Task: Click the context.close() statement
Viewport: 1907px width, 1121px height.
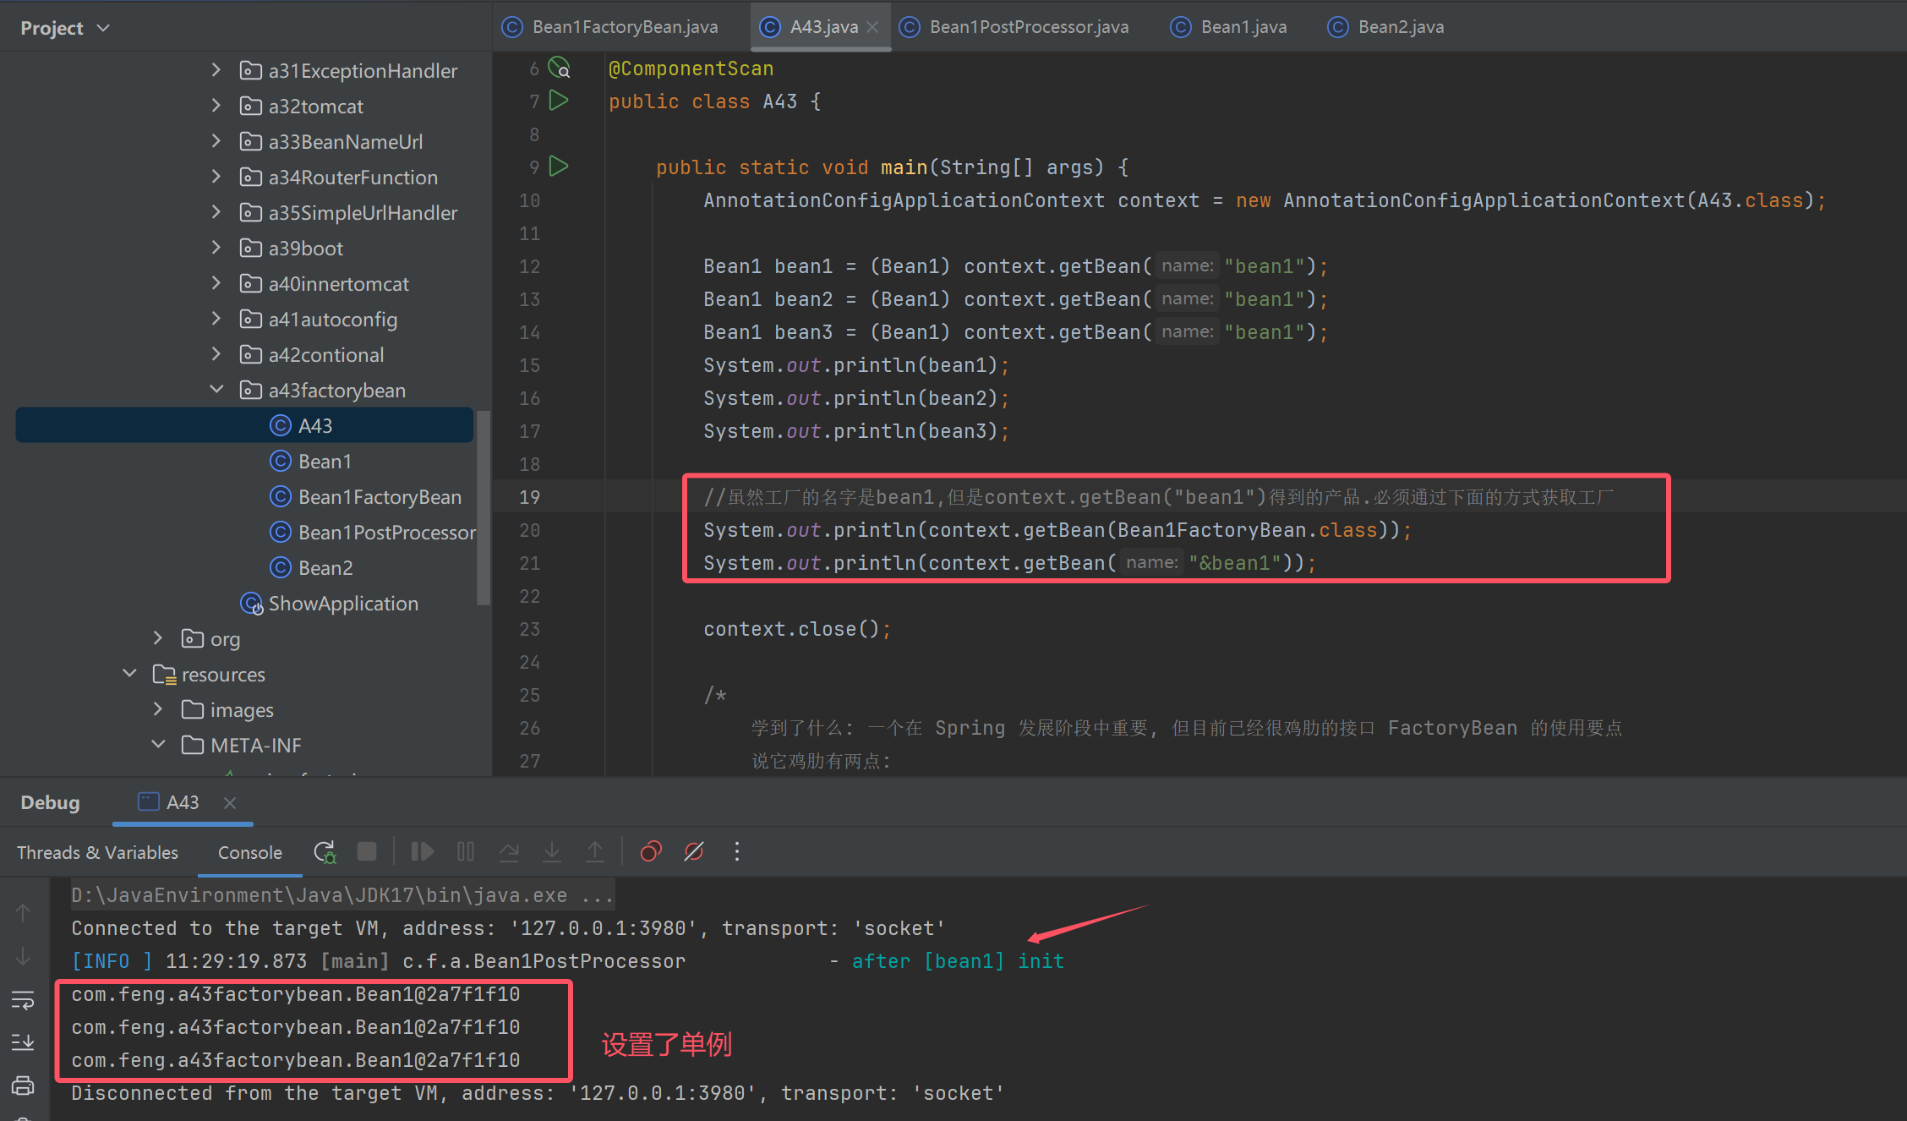Action: pos(797,629)
